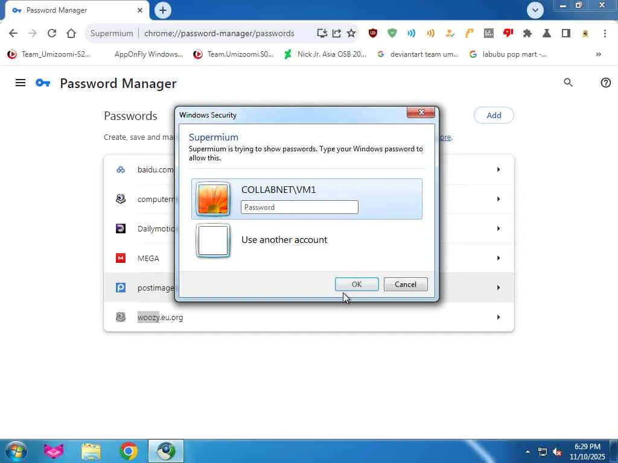
Task: Click the install/download icon in address bar
Action: pos(322,34)
